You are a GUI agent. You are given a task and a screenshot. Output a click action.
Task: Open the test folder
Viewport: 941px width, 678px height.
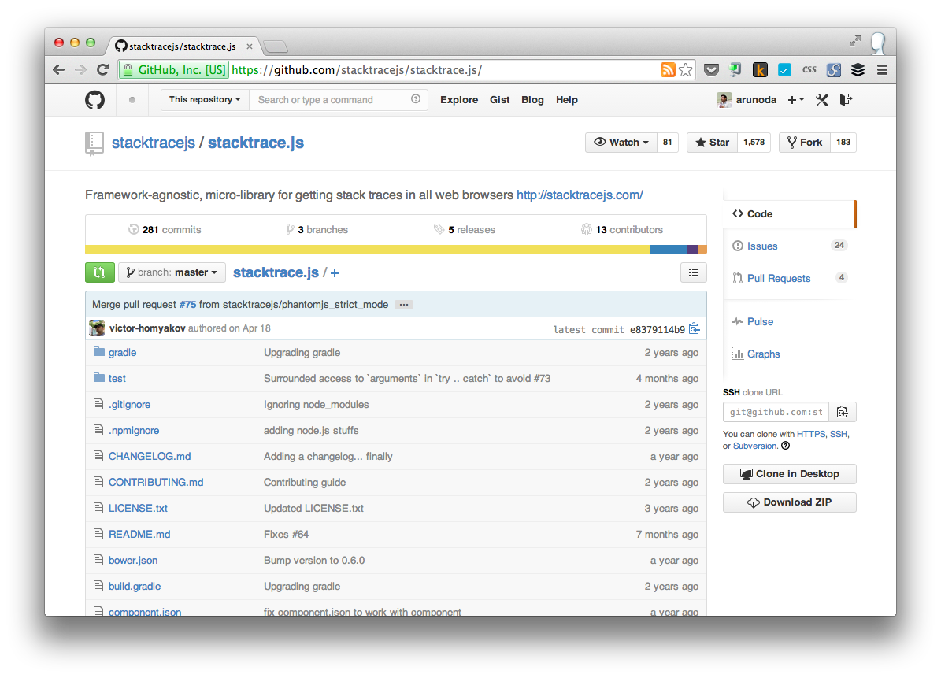tap(117, 379)
